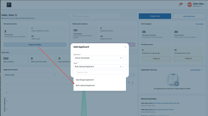This screenshot has height=116, width=208.
Task: Click the company logo in header
Action: 9,5
